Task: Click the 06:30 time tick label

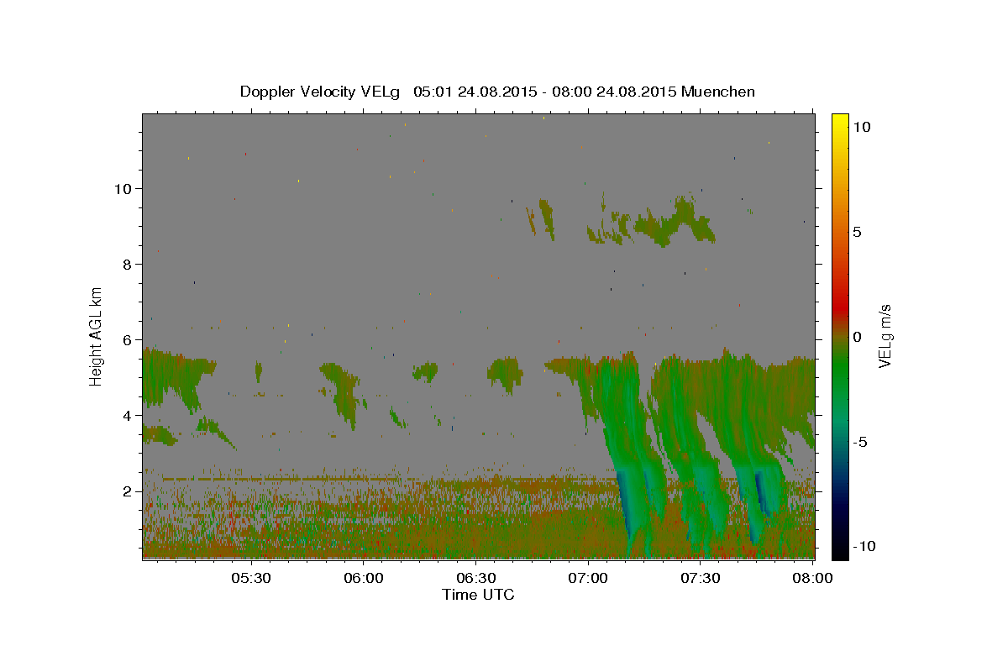Action: point(475,578)
